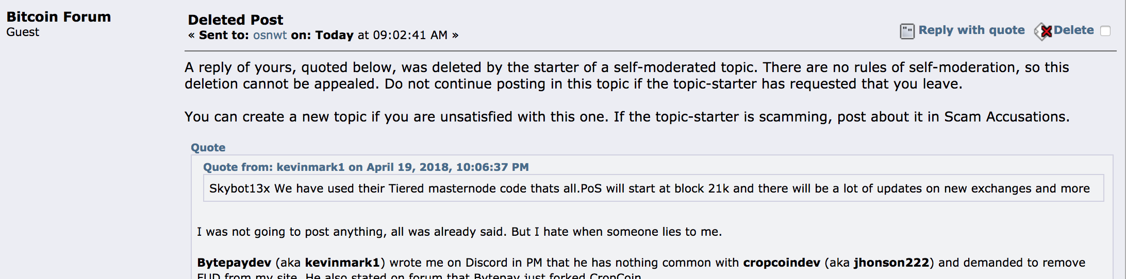The height and width of the screenshot is (279, 1126).
Task: Click the Quote header label
Action: (x=208, y=147)
